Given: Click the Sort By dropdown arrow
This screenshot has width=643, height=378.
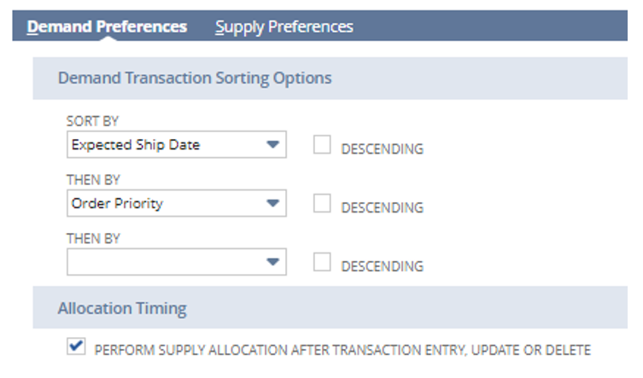Looking at the screenshot, I should [272, 145].
